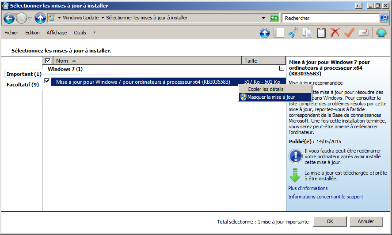Image resolution: width=392 pixels, height=235 pixels.
Task: Click the 'Windows 7 (1)' group header text
Action: coord(65,69)
